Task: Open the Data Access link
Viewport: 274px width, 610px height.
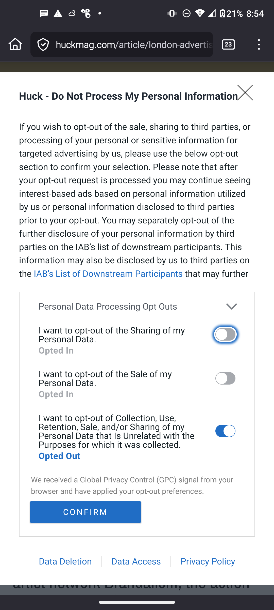Action: [136, 561]
